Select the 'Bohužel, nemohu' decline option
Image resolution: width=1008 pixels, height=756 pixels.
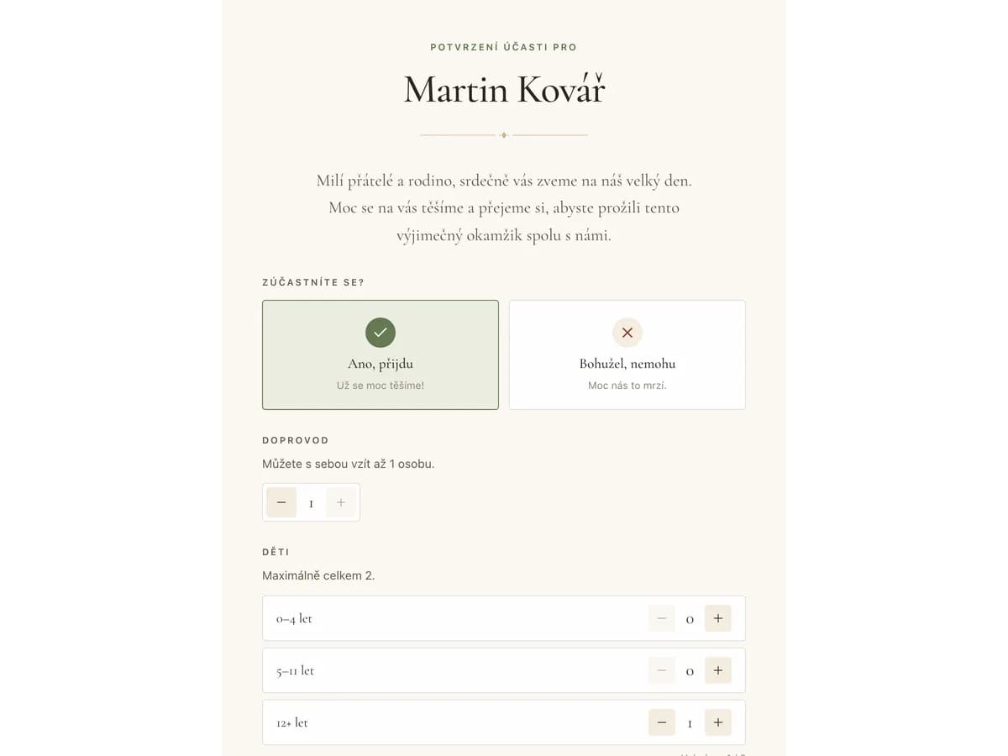click(627, 355)
